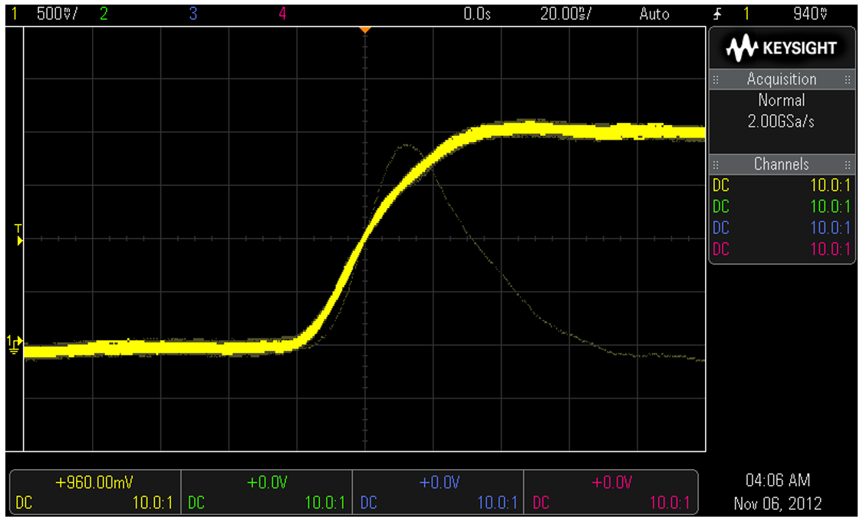
Task: Click the yellow DC label in bottom softkey bar
Action: click(x=25, y=503)
